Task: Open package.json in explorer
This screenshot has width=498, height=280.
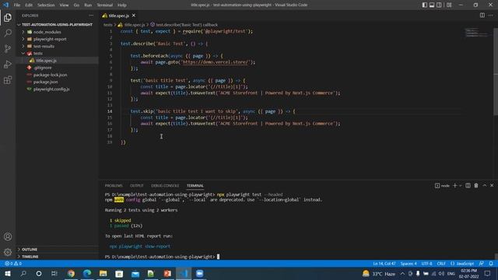Action: pyautogui.click(x=45, y=82)
